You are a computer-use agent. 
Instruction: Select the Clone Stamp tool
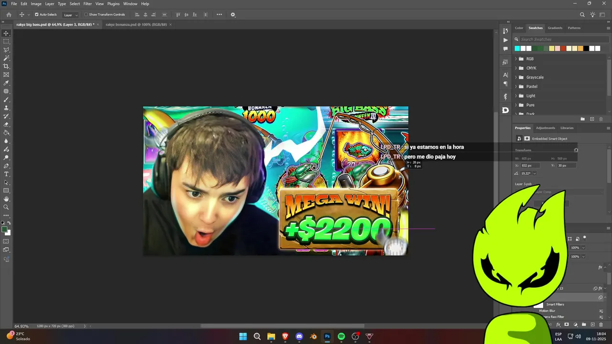(x=6, y=108)
